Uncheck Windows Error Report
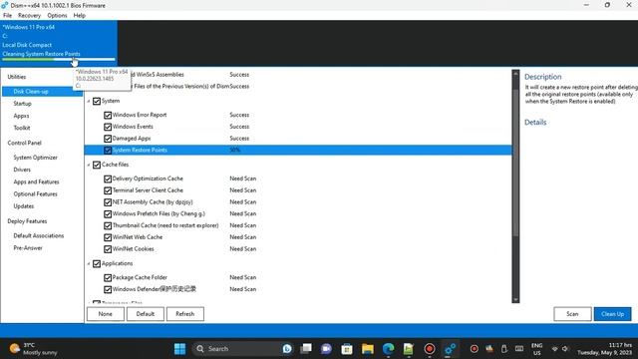This screenshot has width=638, height=359. coord(108,116)
